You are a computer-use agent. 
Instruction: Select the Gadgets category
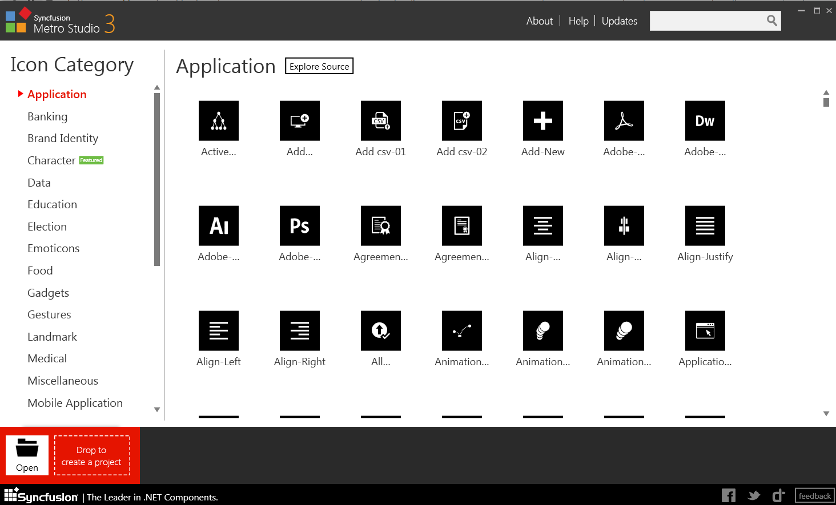tap(48, 293)
